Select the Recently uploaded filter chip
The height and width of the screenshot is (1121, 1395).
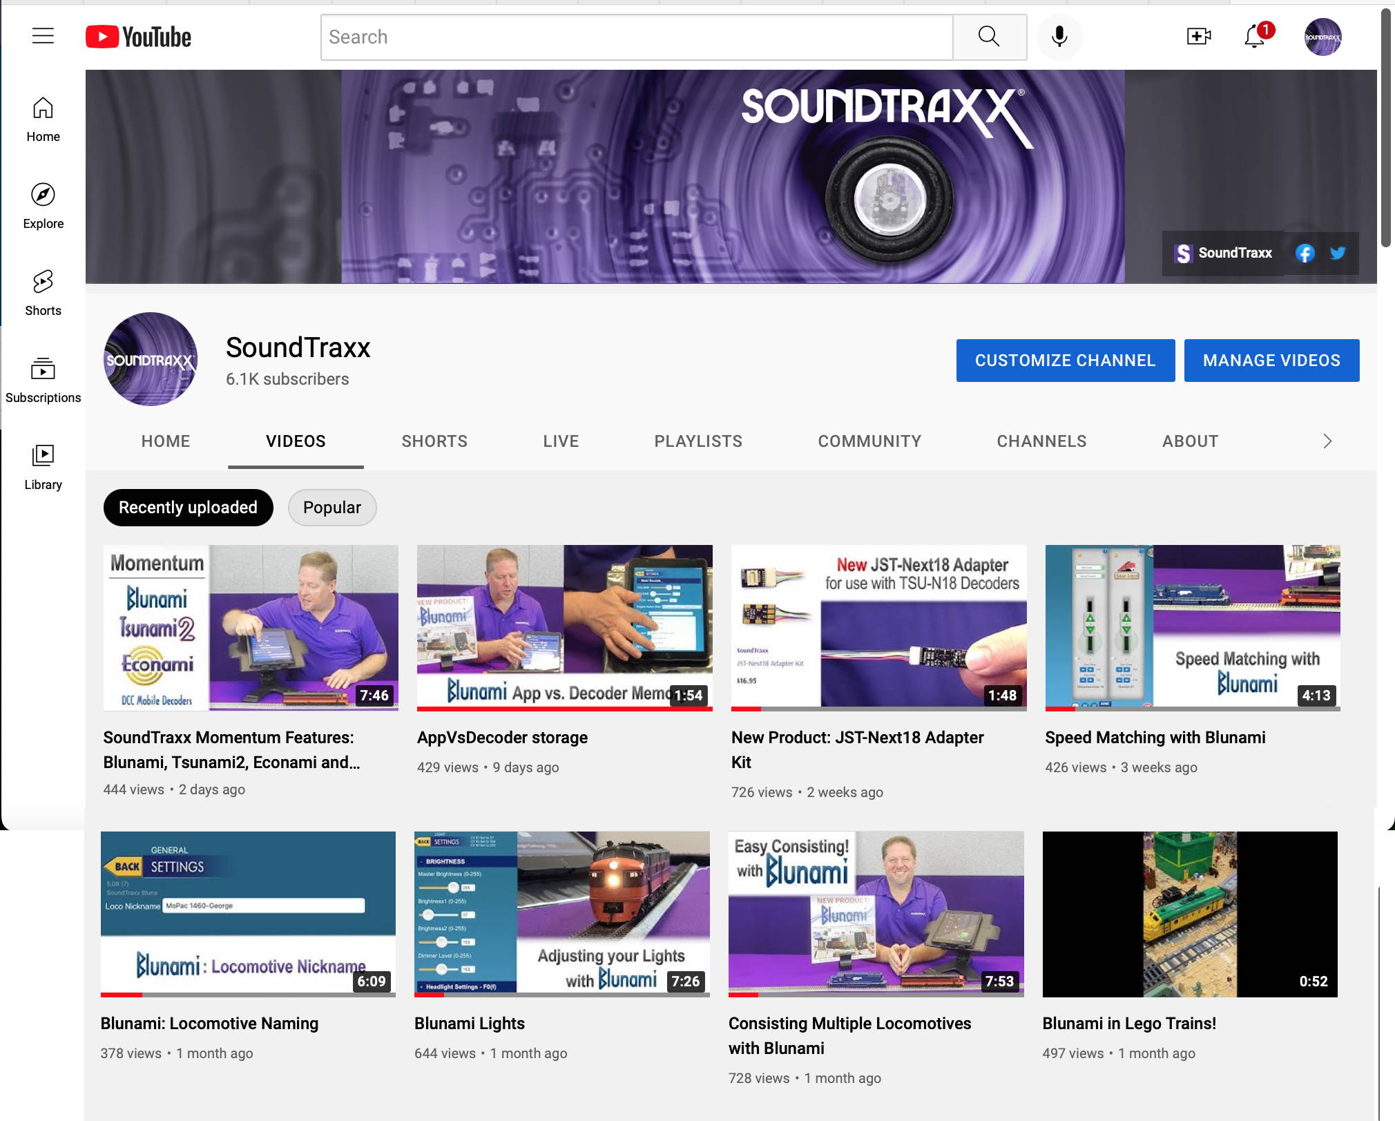click(188, 508)
